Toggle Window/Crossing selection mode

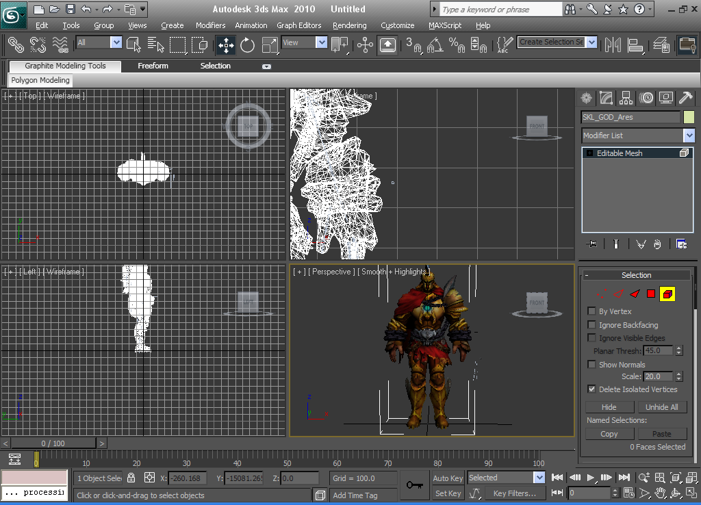[199, 44]
